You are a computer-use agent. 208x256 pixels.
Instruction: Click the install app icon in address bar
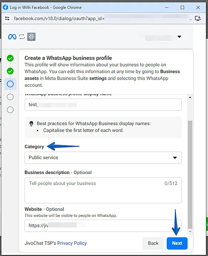point(197,18)
